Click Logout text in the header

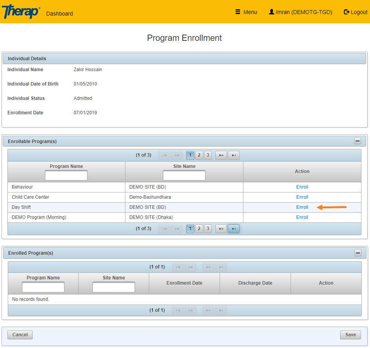pos(359,12)
